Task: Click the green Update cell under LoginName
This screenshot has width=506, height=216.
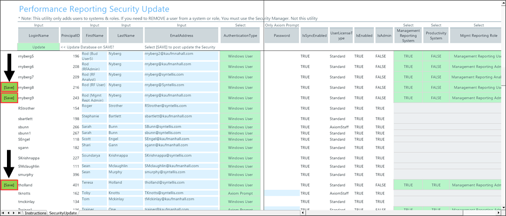Action: [x=39, y=47]
